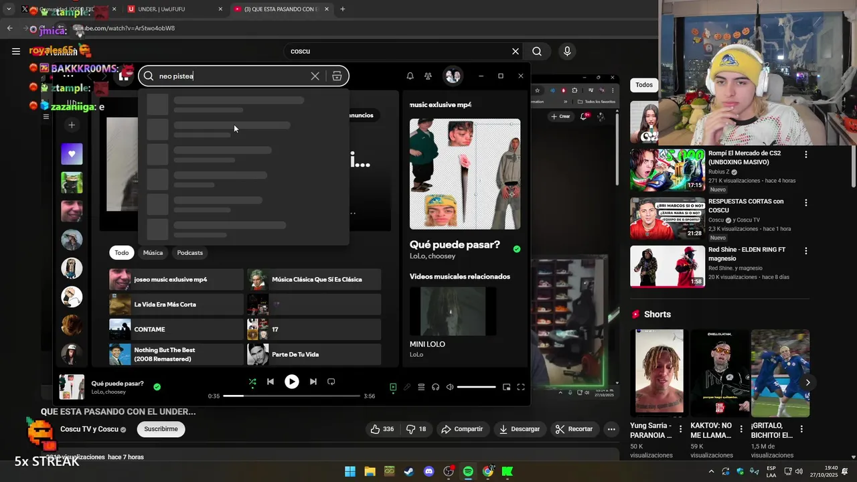Open Liked Songs purple heart tile
The image size is (857, 482).
[x=72, y=154]
